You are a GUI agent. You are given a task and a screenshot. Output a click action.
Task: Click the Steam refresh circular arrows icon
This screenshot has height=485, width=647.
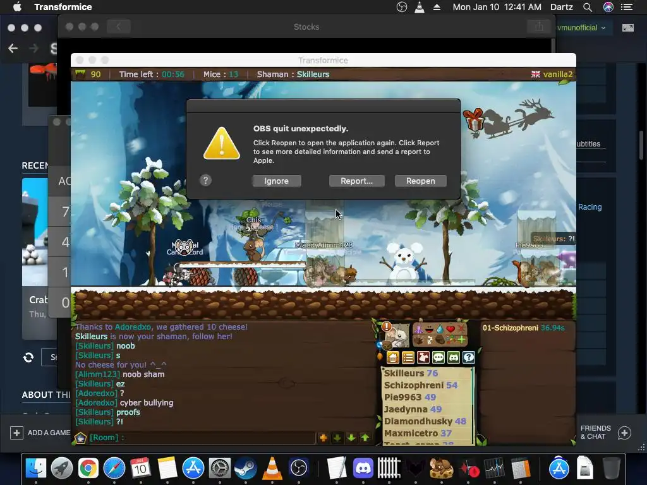coord(28,357)
